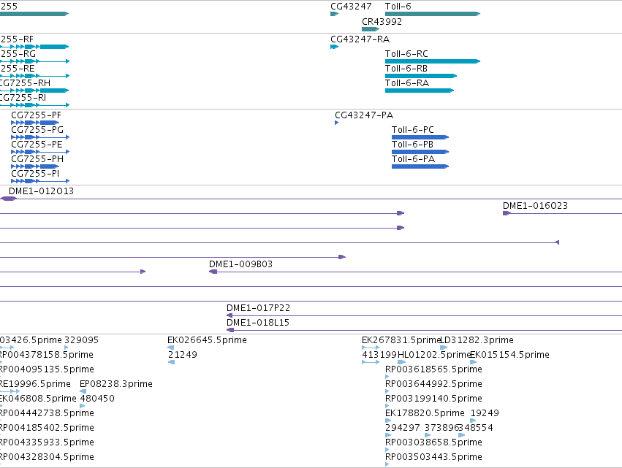622x468 pixels.
Task: Click the RP004442738.5prime EST label
Action: coord(48,414)
